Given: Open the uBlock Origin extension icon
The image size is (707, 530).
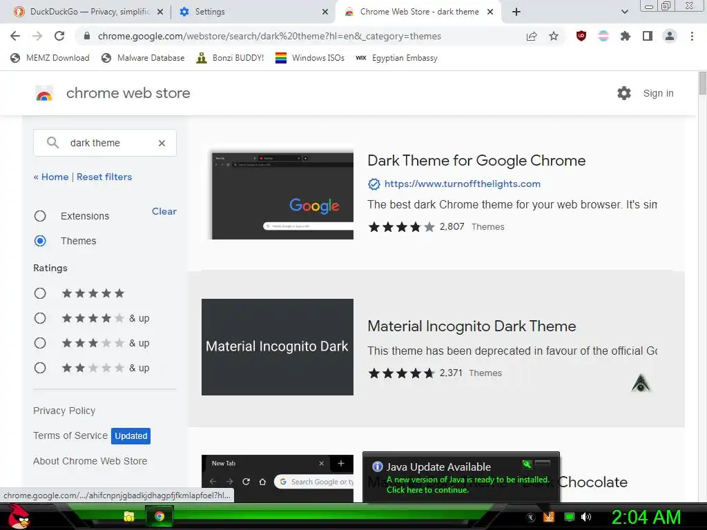Looking at the screenshot, I should 581,36.
